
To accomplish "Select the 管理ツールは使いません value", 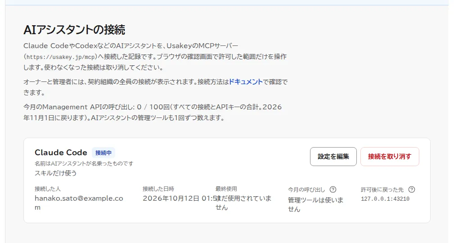I will click(x=315, y=204).
